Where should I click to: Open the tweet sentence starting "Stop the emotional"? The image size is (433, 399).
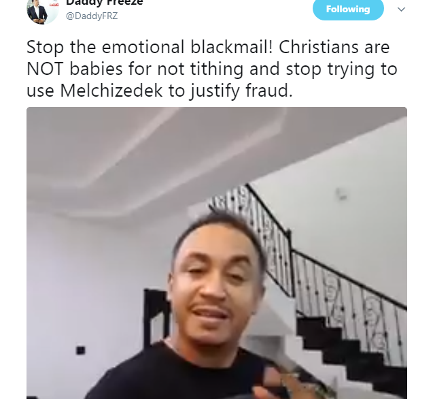(211, 69)
